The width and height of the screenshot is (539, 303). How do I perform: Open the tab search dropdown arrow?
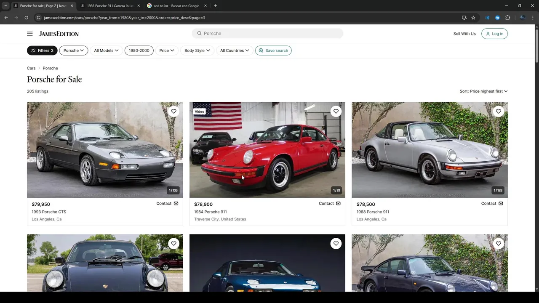click(5, 6)
